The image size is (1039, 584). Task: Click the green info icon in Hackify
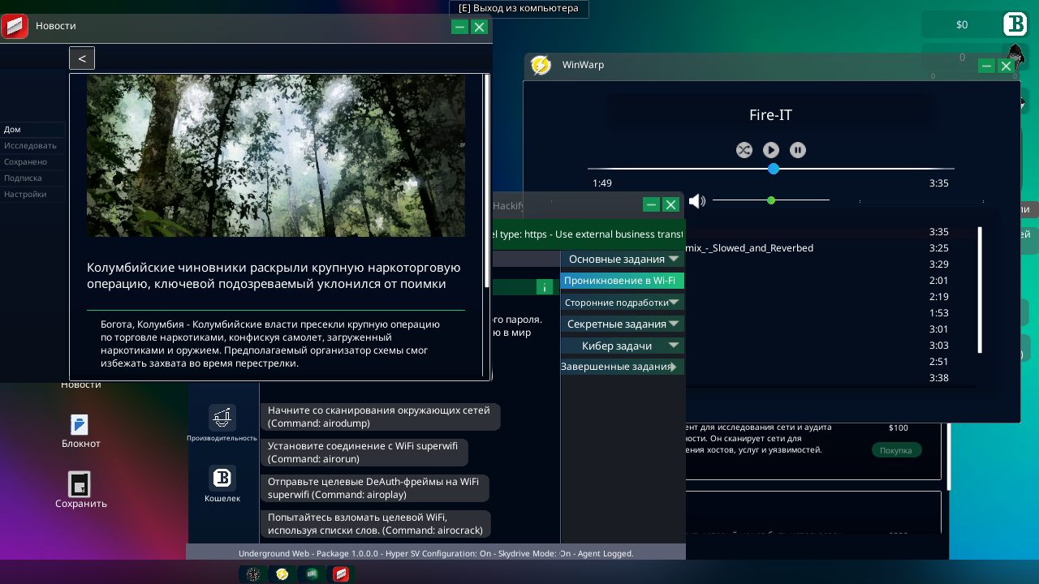[x=545, y=287]
